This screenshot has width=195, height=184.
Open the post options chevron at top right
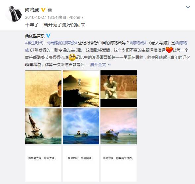(188, 7)
